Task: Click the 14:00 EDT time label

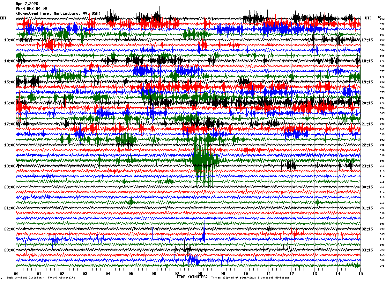Action: click(x=10, y=61)
